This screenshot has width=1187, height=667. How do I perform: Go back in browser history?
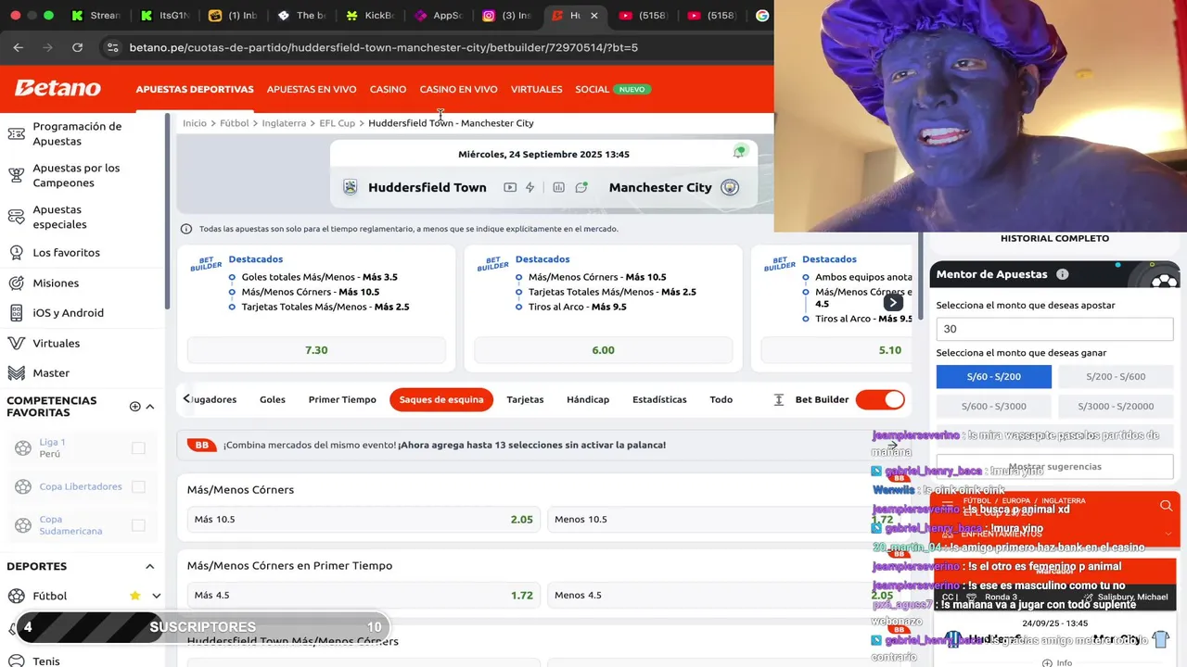pos(19,47)
